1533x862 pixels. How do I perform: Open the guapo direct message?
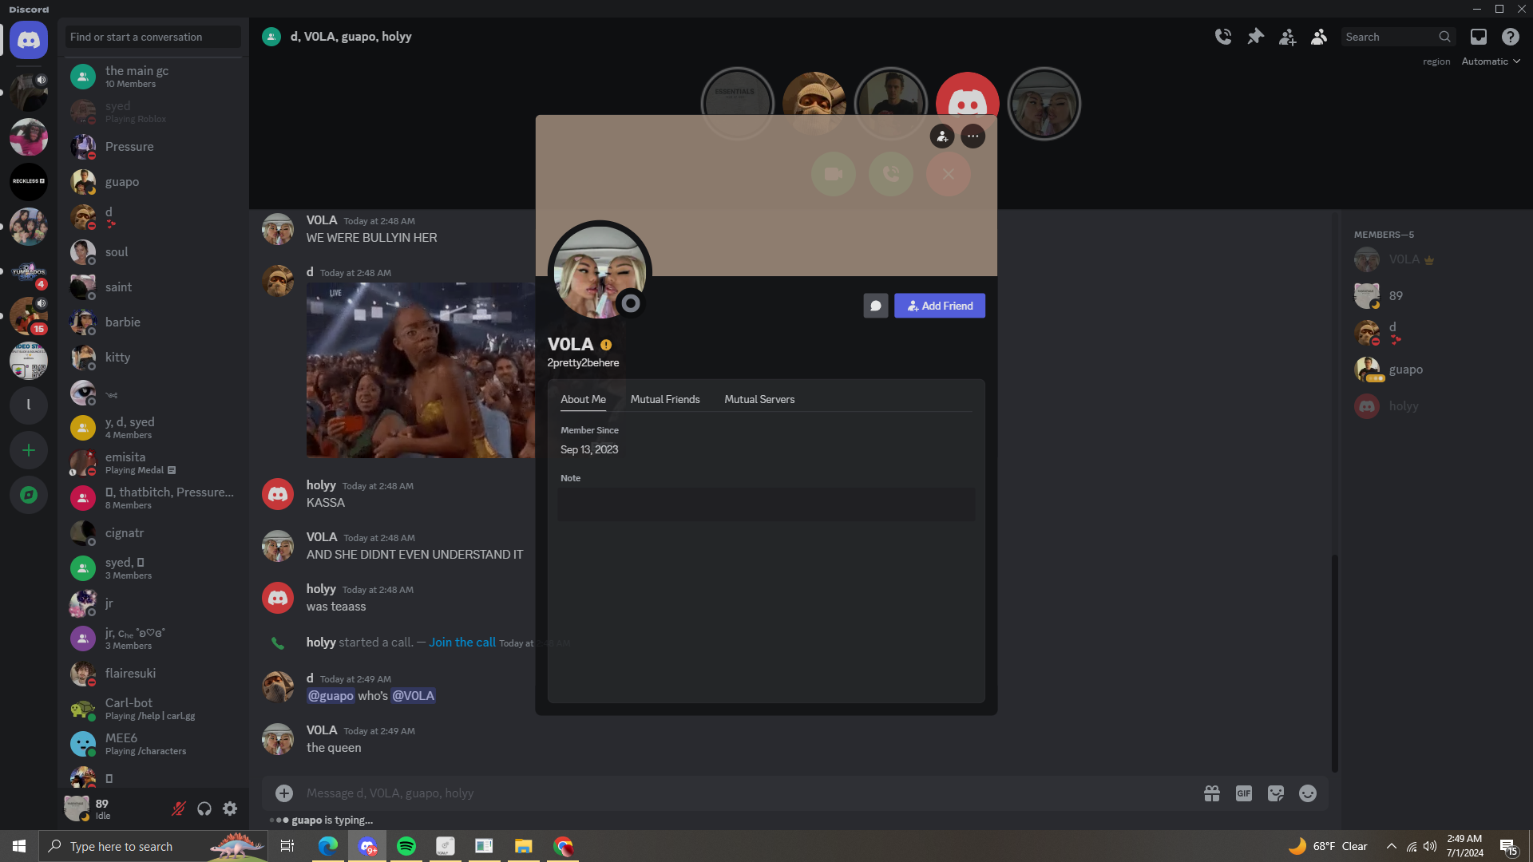pyautogui.click(x=153, y=182)
